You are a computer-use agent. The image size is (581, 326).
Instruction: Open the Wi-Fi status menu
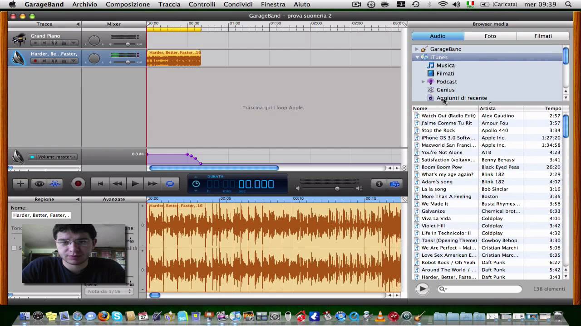tap(443, 4)
